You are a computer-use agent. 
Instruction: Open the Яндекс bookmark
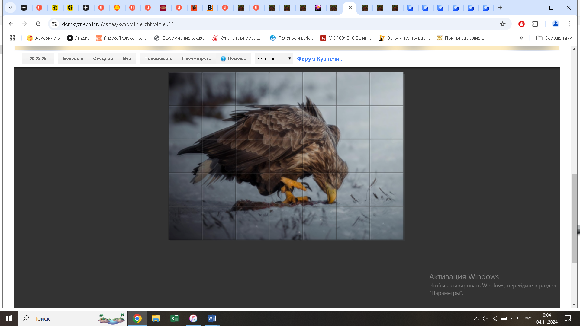point(78,38)
